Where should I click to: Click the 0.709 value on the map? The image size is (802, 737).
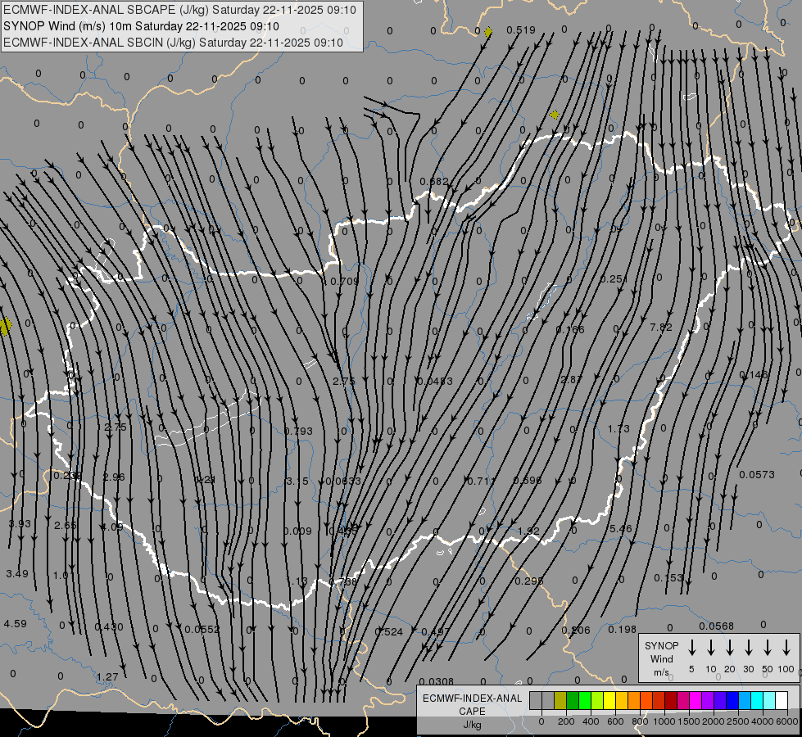pos(345,282)
